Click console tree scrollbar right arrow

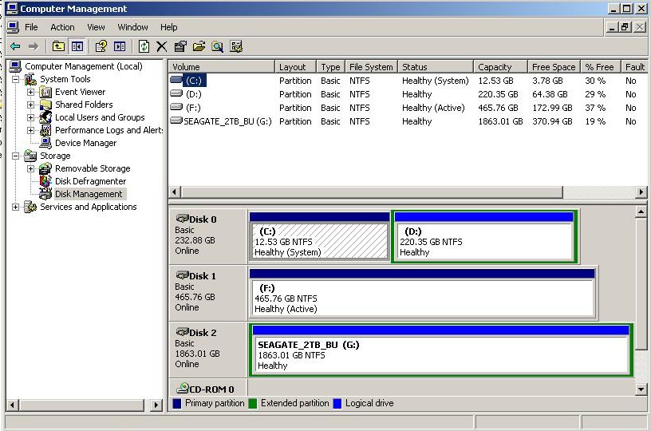156,405
